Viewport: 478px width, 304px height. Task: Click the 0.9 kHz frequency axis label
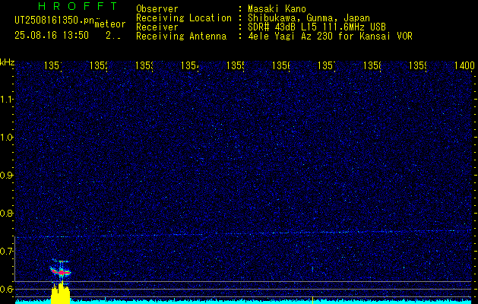point(6,176)
